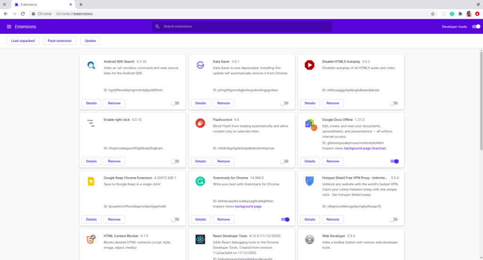Viewport: 483px width, 260px height.
Task: Click the React Developer Tools icon
Action: coord(200,239)
